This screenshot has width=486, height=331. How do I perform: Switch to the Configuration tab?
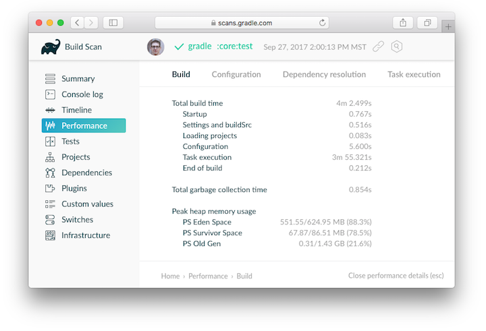(x=236, y=74)
